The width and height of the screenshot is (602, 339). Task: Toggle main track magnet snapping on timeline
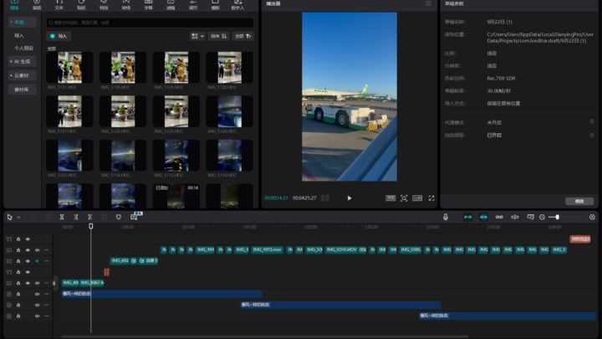[x=468, y=217]
